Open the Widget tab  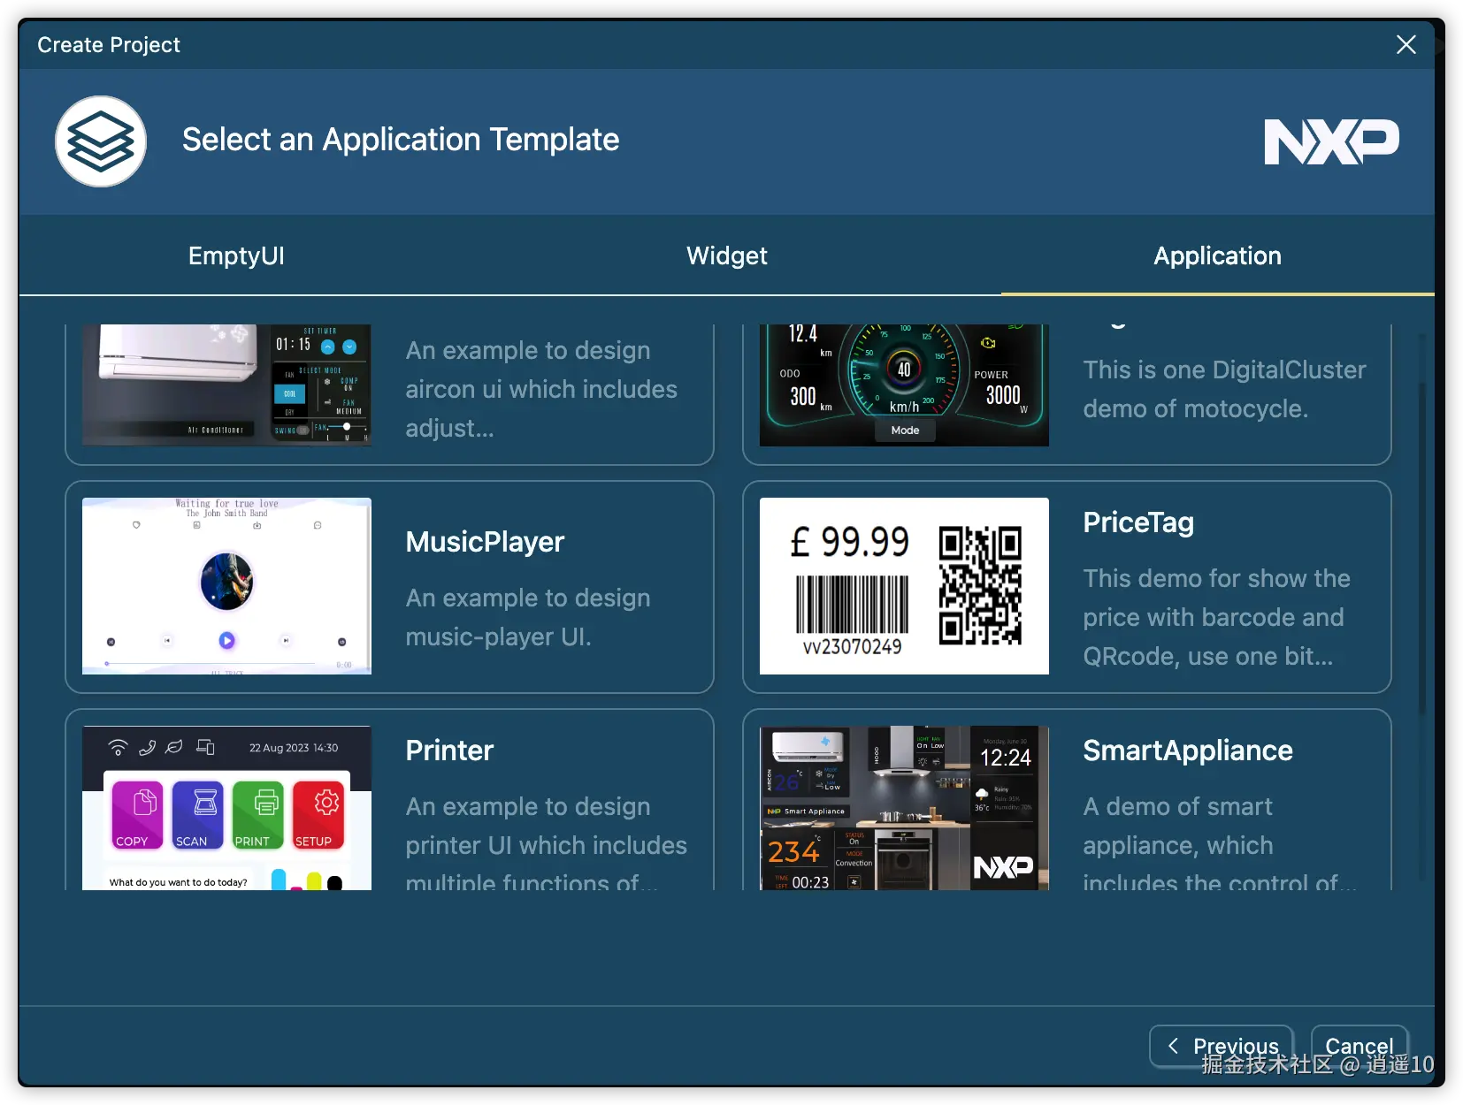click(727, 255)
